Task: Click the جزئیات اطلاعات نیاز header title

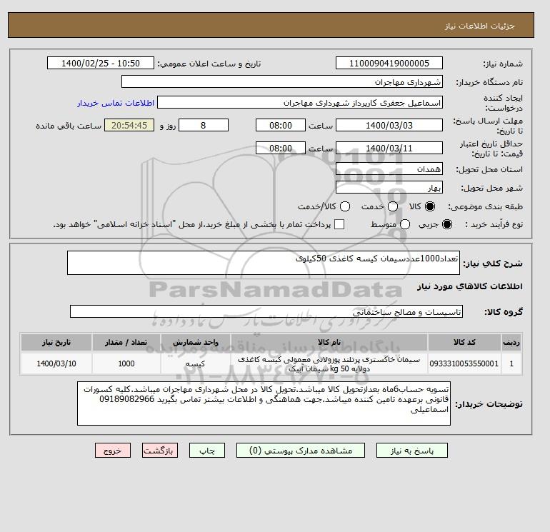Action: point(479,26)
